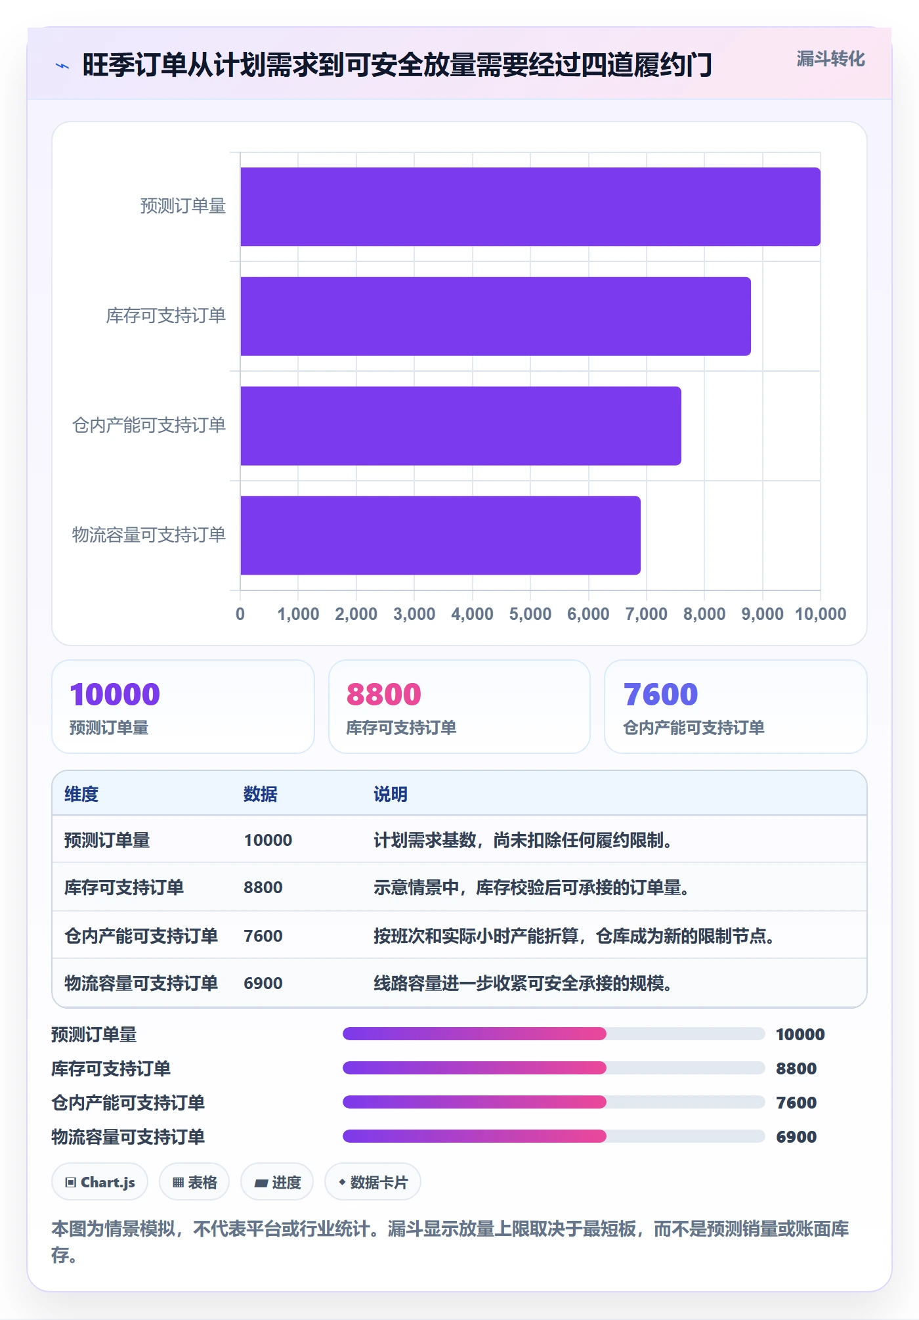Click the 8800 库存可支持订单 data card

pyautogui.click(x=460, y=707)
